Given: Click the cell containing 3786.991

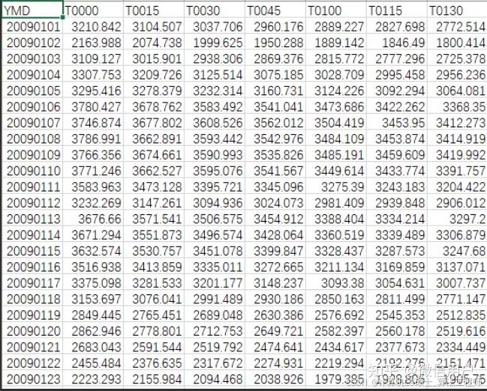Looking at the screenshot, I should (x=93, y=139).
